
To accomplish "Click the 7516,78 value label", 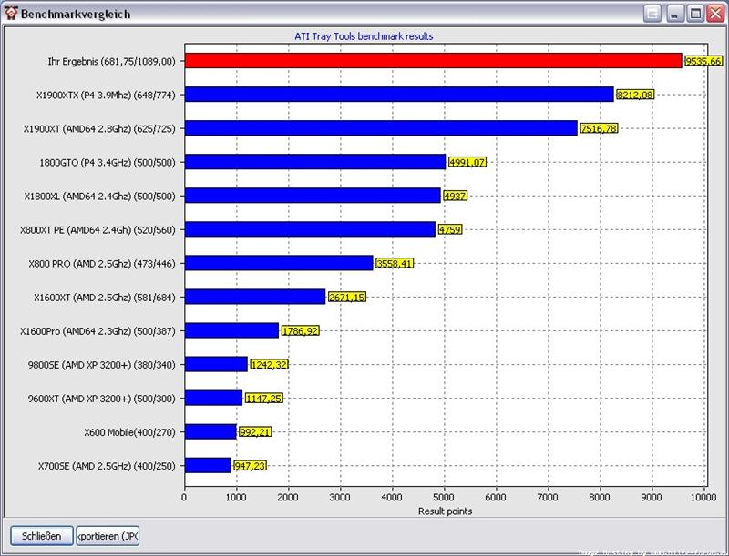I will click(600, 128).
